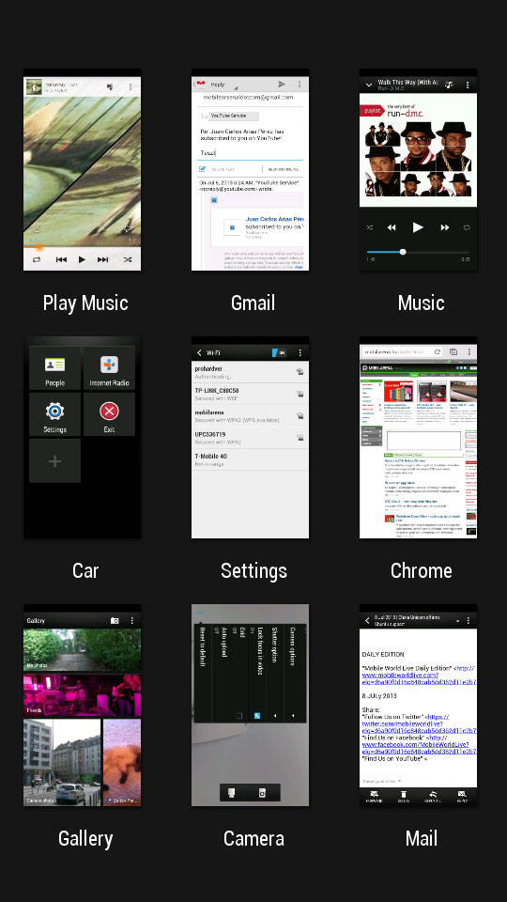The height and width of the screenshot is (902, 507).
Task: Click the 'prohardver' network row
Action: pos(250,372)
